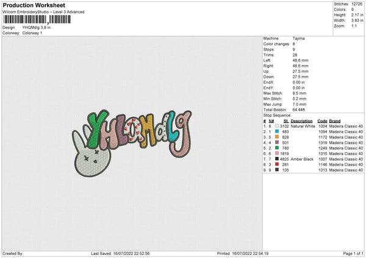Click the Width value '3.83 in'
The width and height of the screenshot is (366, 258).
pos(357,21)
